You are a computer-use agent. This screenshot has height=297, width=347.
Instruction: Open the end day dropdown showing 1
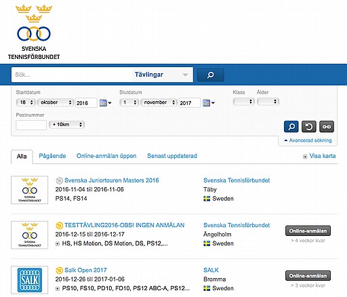[x=129, y=102]
